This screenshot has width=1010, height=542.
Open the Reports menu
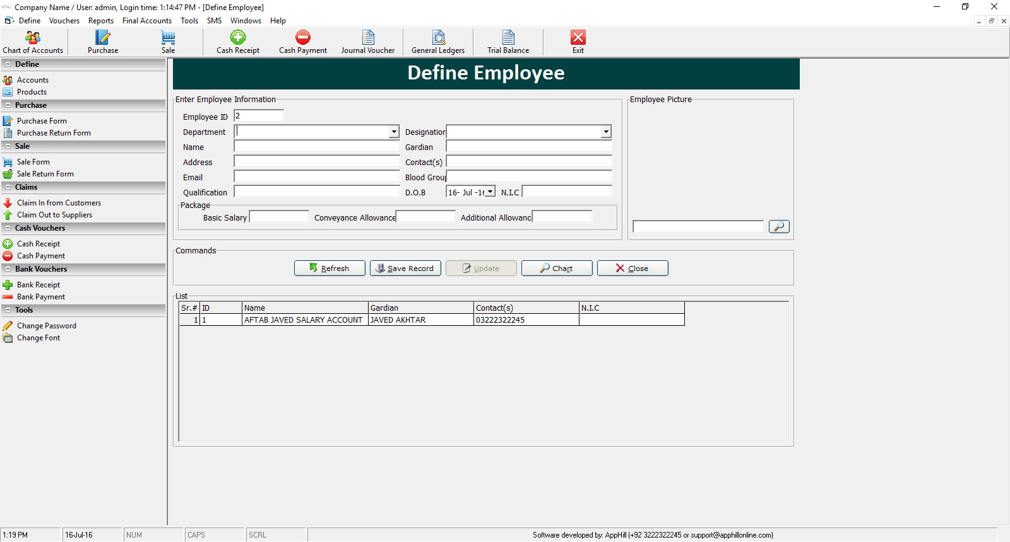(101, 21)
